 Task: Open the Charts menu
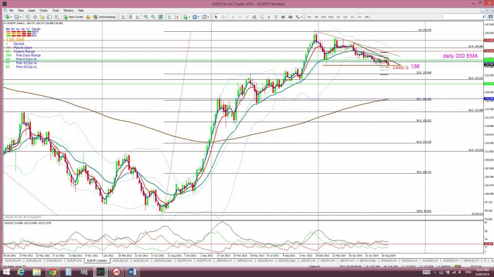[43, 10]
